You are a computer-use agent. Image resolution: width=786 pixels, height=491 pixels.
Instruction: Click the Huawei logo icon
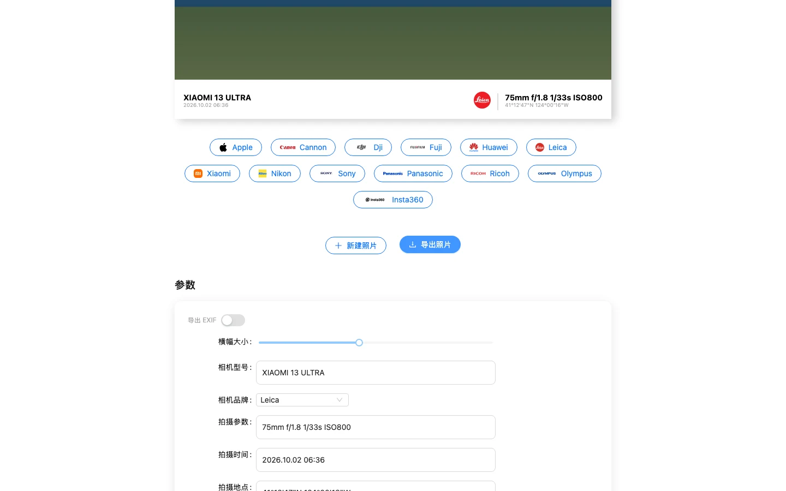coord(474,147)
